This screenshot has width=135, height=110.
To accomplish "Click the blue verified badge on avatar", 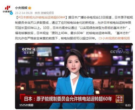I will (x=11, y=13).
